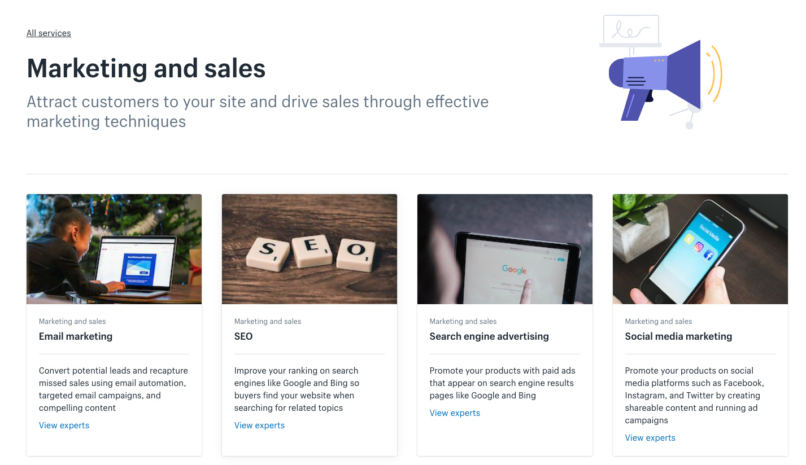
Task: Click the SEO letter tiles image
Action: (310, 249)
